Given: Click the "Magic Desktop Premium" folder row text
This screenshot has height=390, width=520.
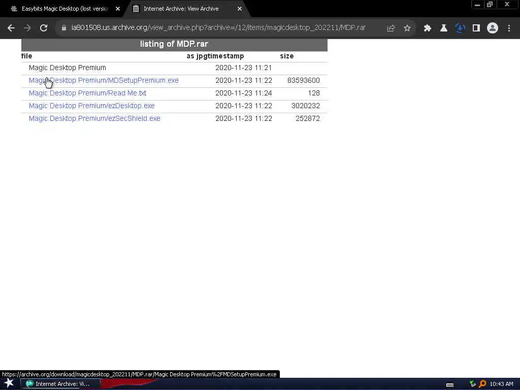Looking at the screenshot, I should pos(68,68).
